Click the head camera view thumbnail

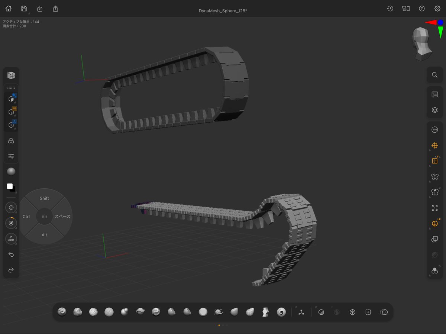click(422, 44)
